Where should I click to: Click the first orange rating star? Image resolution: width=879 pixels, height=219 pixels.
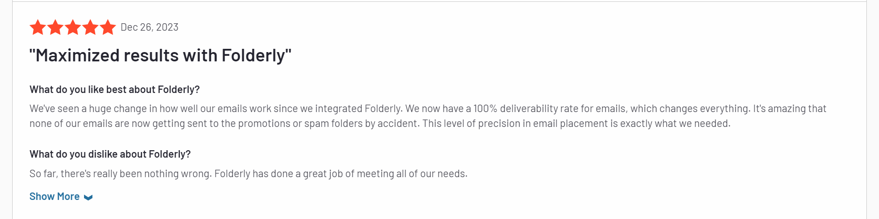pyautogui.click(x=38, y=27)
